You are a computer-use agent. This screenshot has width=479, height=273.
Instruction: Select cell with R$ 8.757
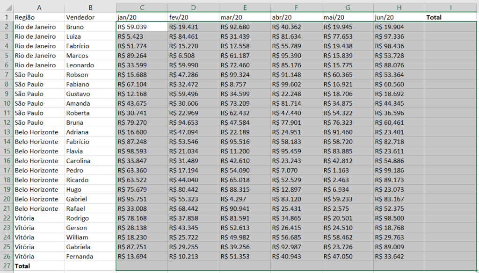(x=245, y=84)
